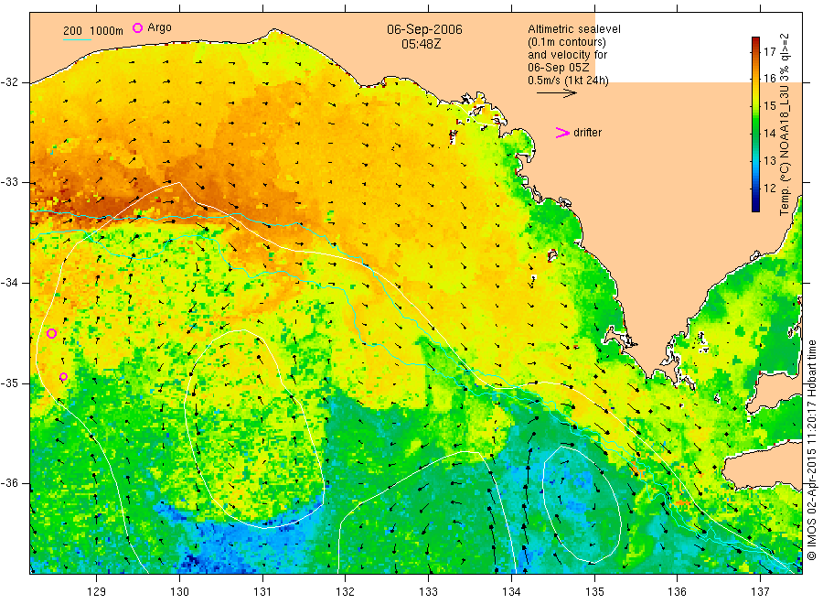This screenshot has height=604, width=823.
Task: Click the dark red top of color bar
Action: pos(756,41)
